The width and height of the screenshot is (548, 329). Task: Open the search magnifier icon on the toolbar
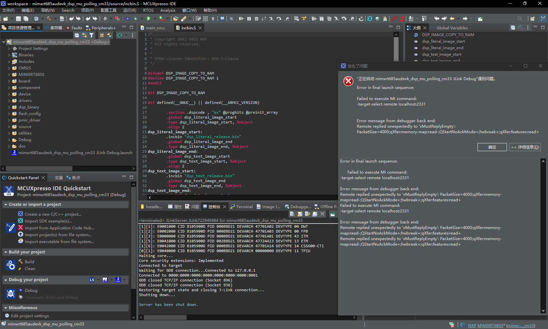click(x=520, y=19)
